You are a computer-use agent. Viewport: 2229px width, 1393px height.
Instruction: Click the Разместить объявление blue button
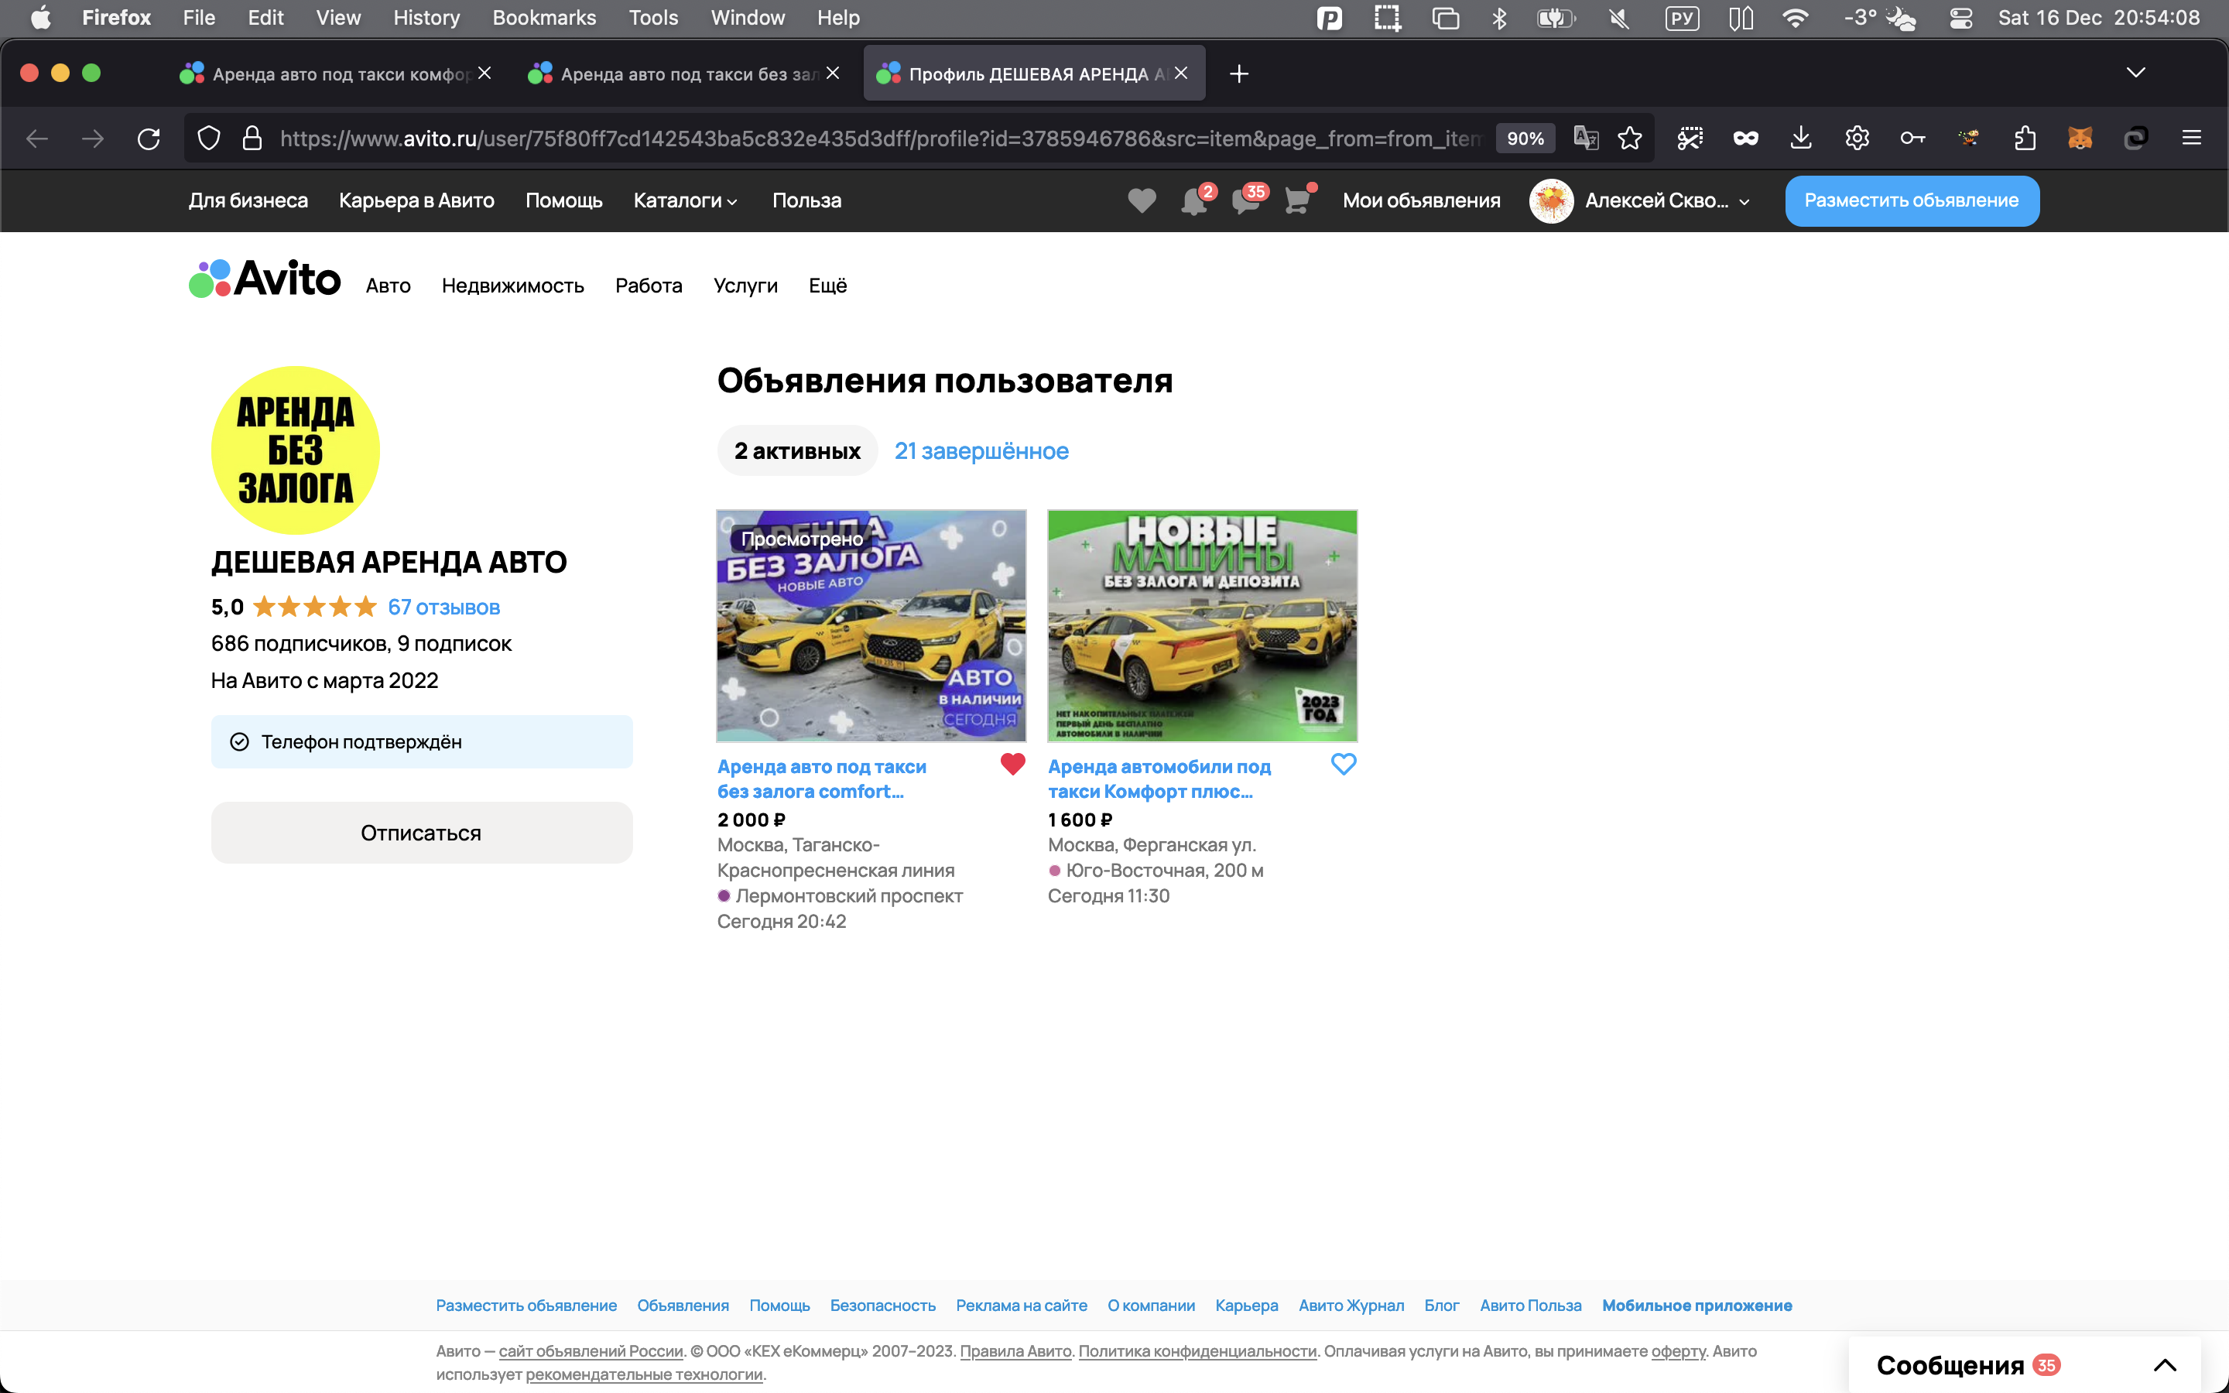pyautogui.click(x=1911, y=201)
